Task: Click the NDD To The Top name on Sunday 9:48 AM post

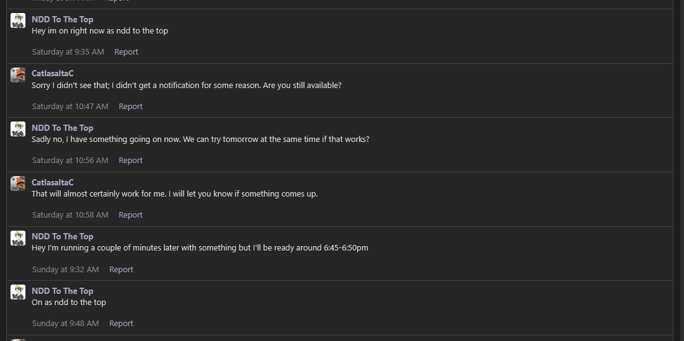Action: 62,291
